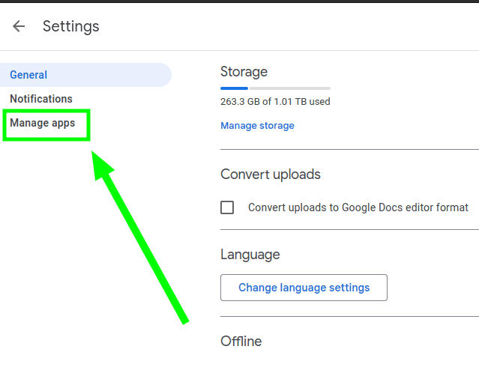This screenshot has height=367, width=479.
Task: Click the gray unused portion of storage bar
Action: coord(290,88)
